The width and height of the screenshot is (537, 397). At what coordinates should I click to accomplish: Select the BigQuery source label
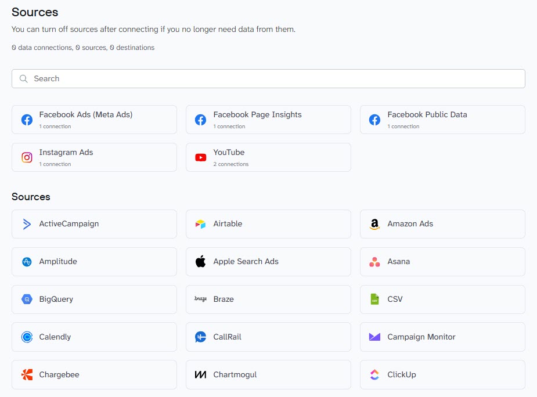pyautogui.click(x=56, y=299)
